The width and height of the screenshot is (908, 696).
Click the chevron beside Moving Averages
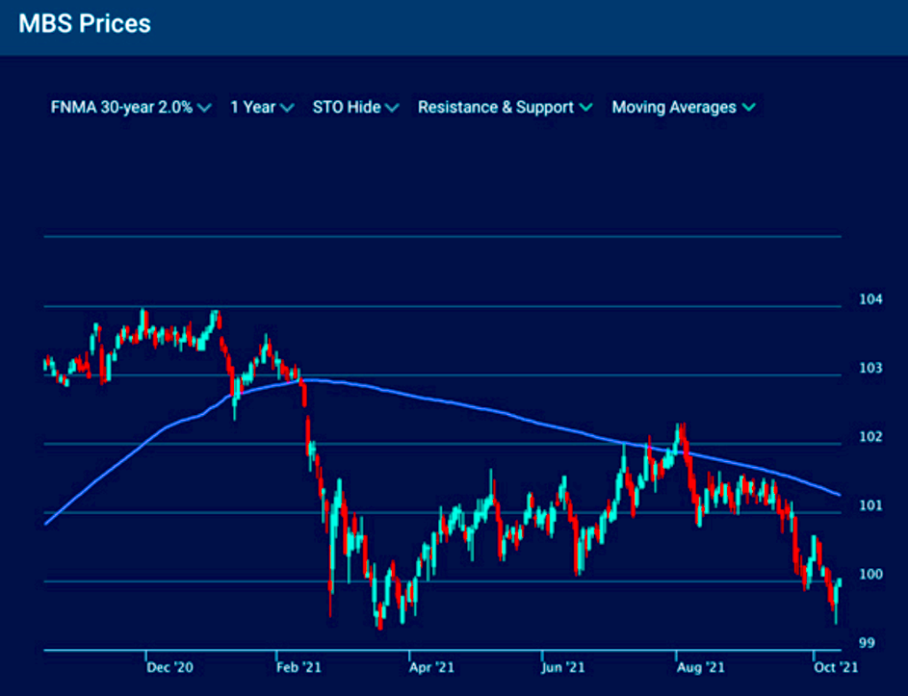[748, 108]
